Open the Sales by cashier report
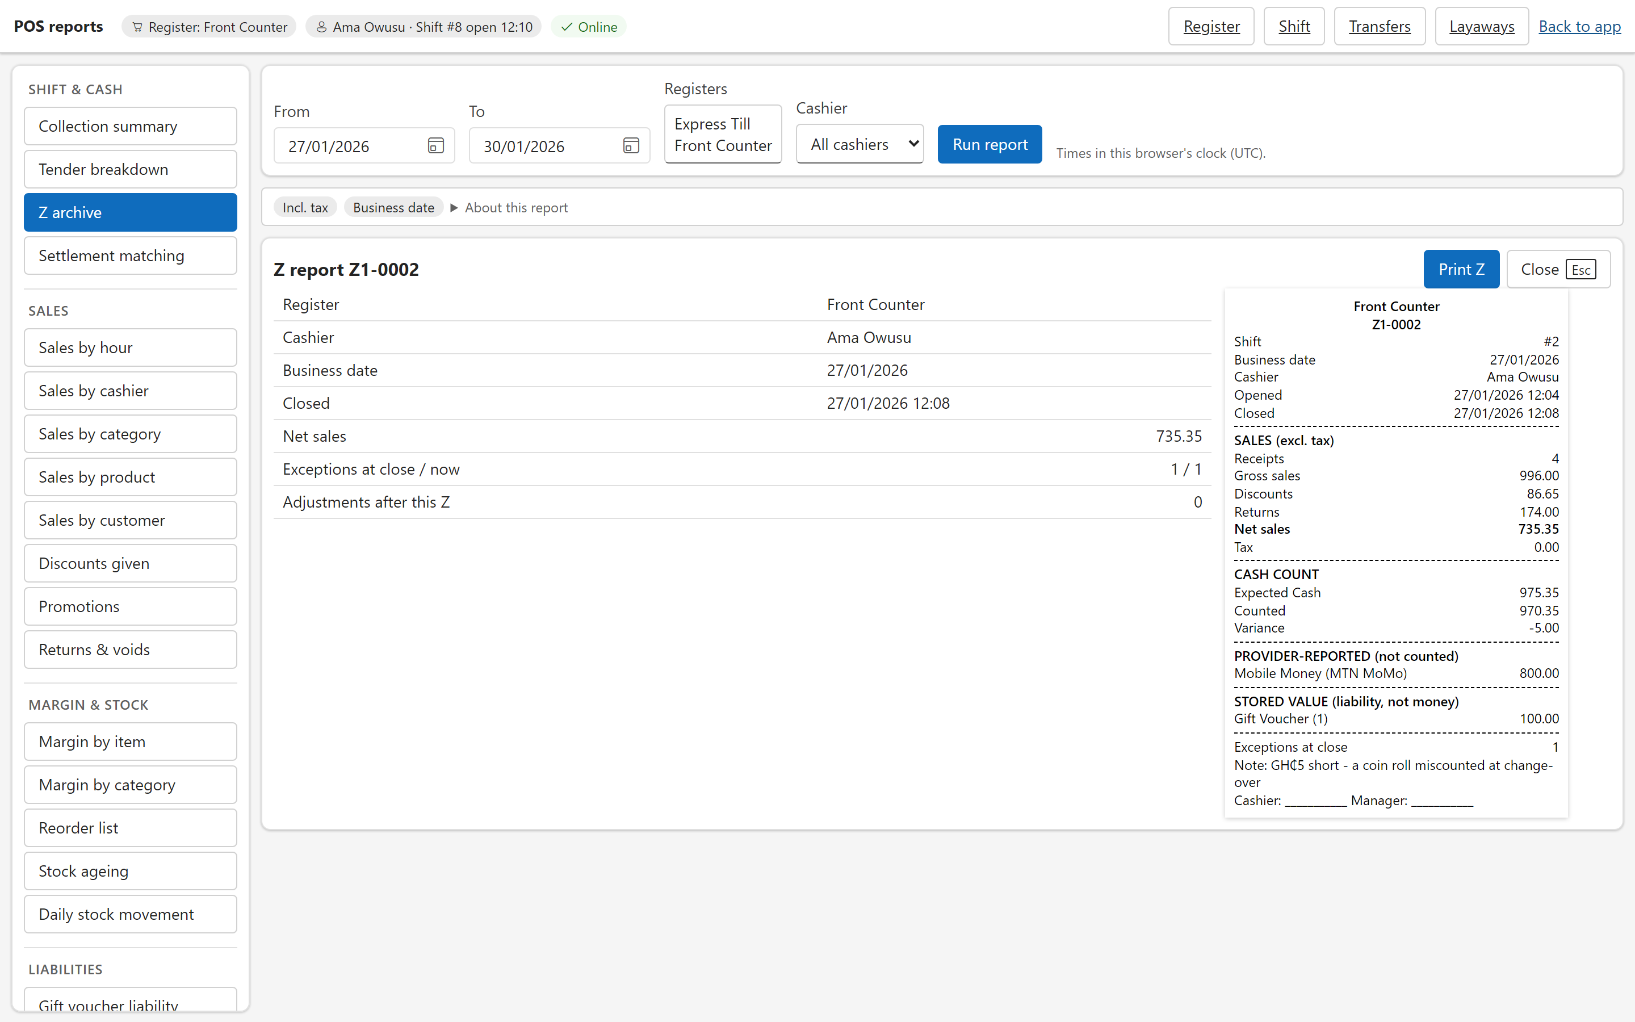Viewport: 1635px width, 1022px height. 131,391
